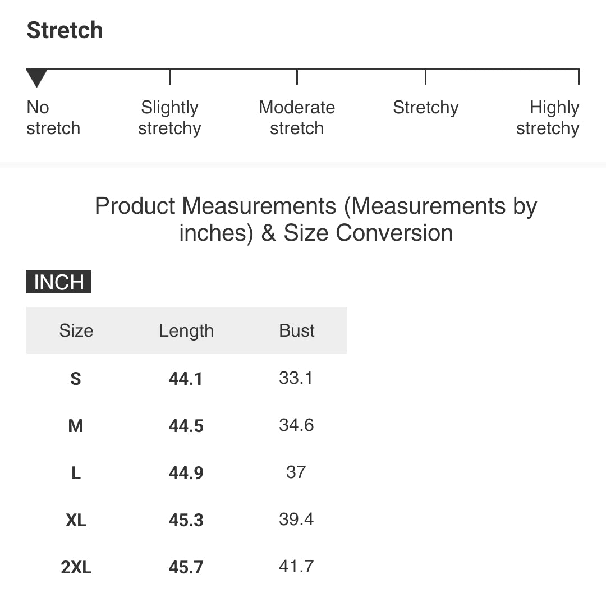
Task: Select the size S row
Action: point(187,378)
